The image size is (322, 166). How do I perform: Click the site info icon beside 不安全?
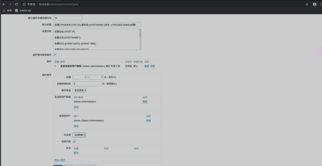24,4
